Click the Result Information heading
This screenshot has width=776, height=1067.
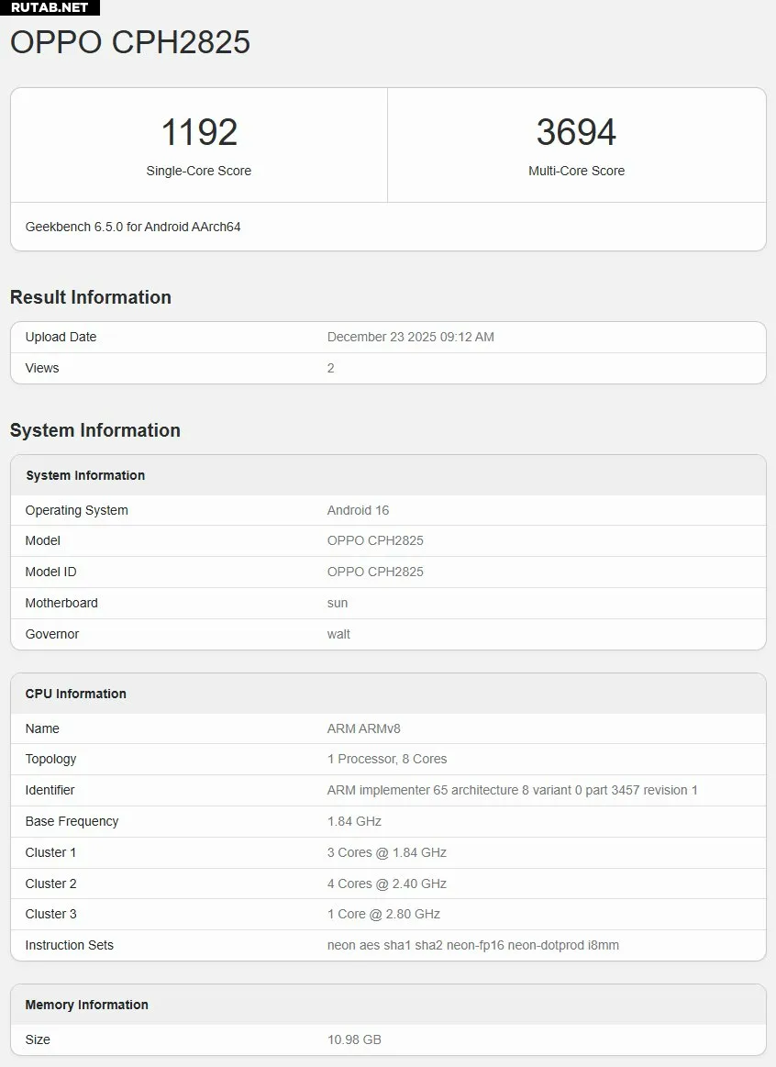click(91, 297)
